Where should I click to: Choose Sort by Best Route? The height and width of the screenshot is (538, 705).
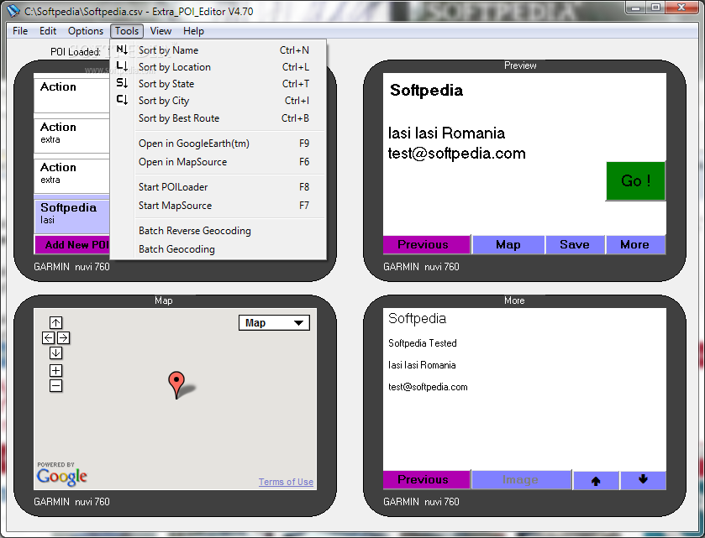tap(218, 118)
